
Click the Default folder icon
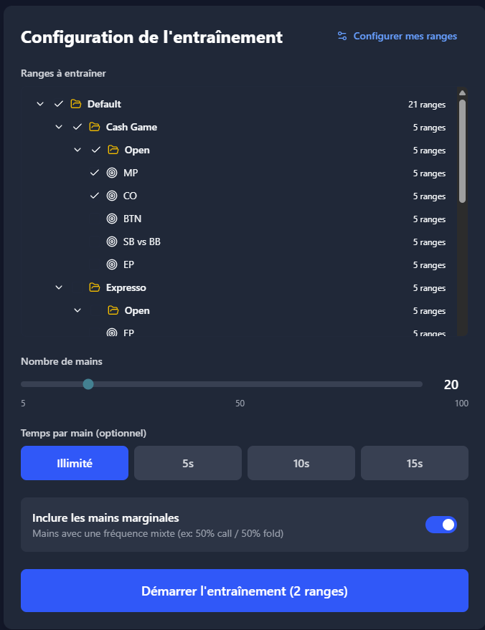pos(76,105)
